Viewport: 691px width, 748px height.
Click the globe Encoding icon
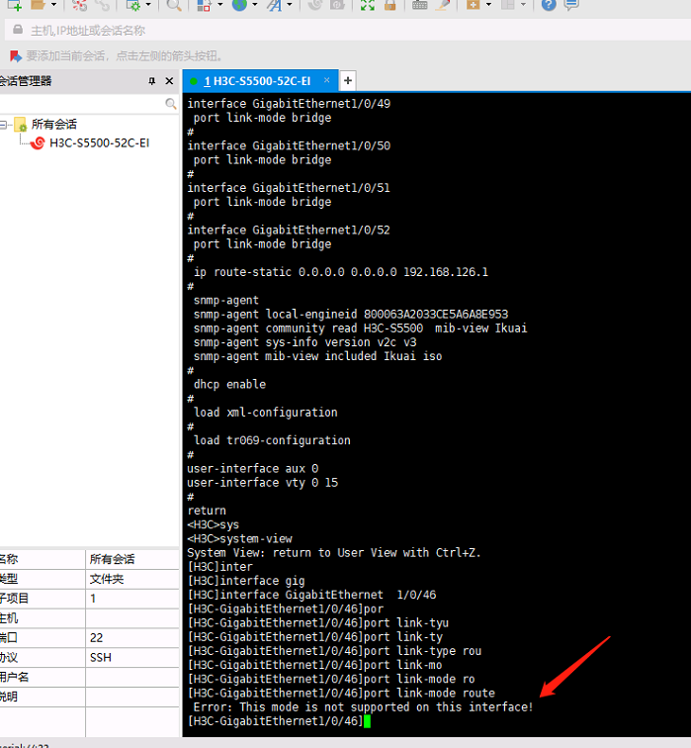(239, 5)
